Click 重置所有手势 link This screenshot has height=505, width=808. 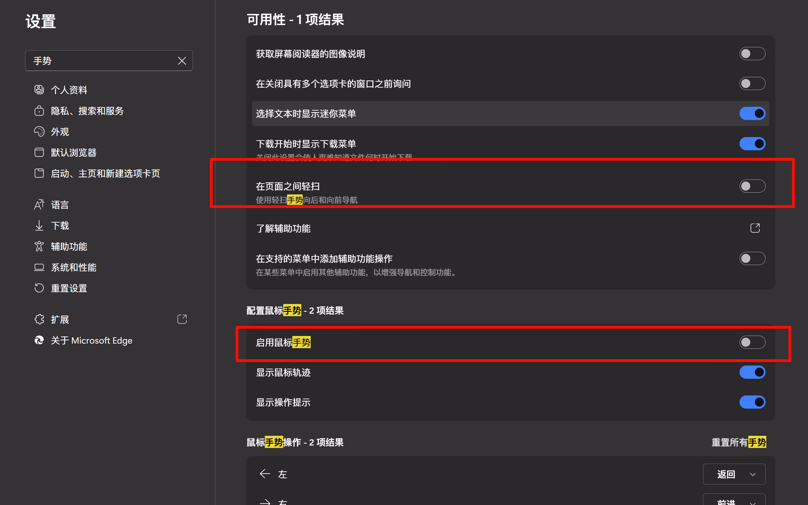[x=738, y=442]
